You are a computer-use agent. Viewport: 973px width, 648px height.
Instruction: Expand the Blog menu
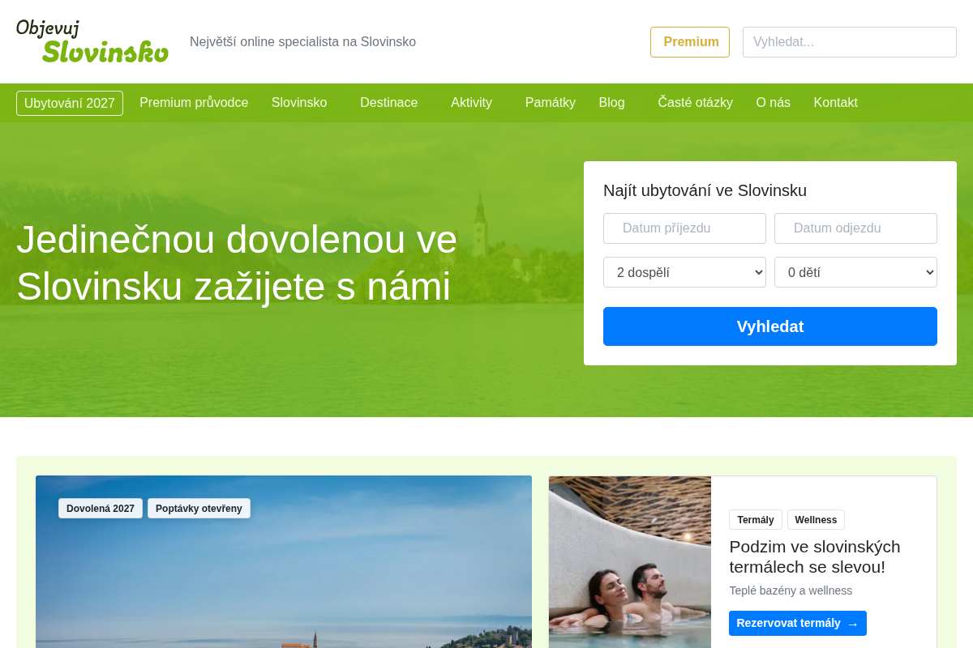(612, 102)
